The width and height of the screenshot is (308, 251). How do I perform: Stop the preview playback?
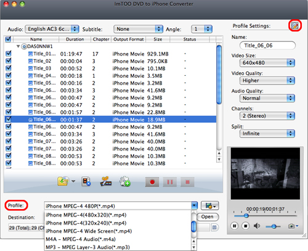click(246, 226)
